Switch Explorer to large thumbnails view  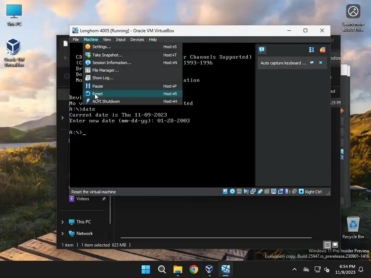tap(335, 245)
